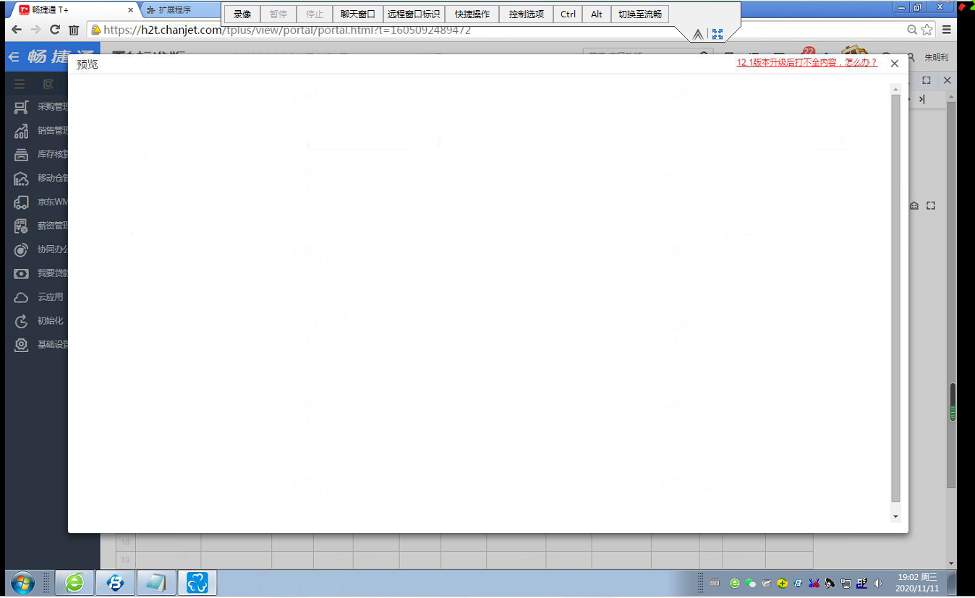Open 京东WMS in the sidebar
The image size is (975, 598).
[41, 202]
